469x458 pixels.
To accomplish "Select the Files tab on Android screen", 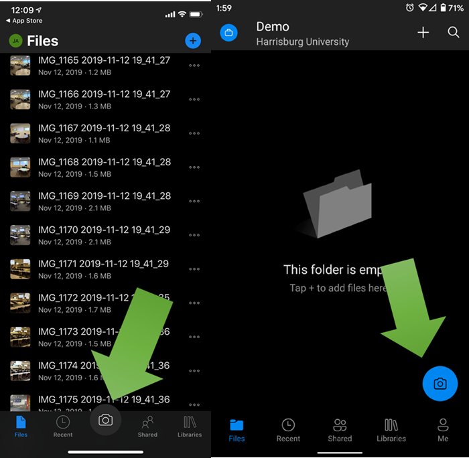I will 237,431.
